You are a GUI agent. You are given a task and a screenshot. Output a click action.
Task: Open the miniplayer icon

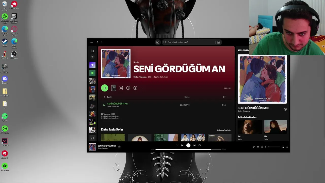[283, 147]
